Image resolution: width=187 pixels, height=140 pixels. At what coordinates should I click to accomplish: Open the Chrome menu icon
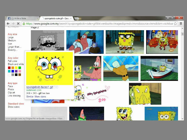[181, 24]
